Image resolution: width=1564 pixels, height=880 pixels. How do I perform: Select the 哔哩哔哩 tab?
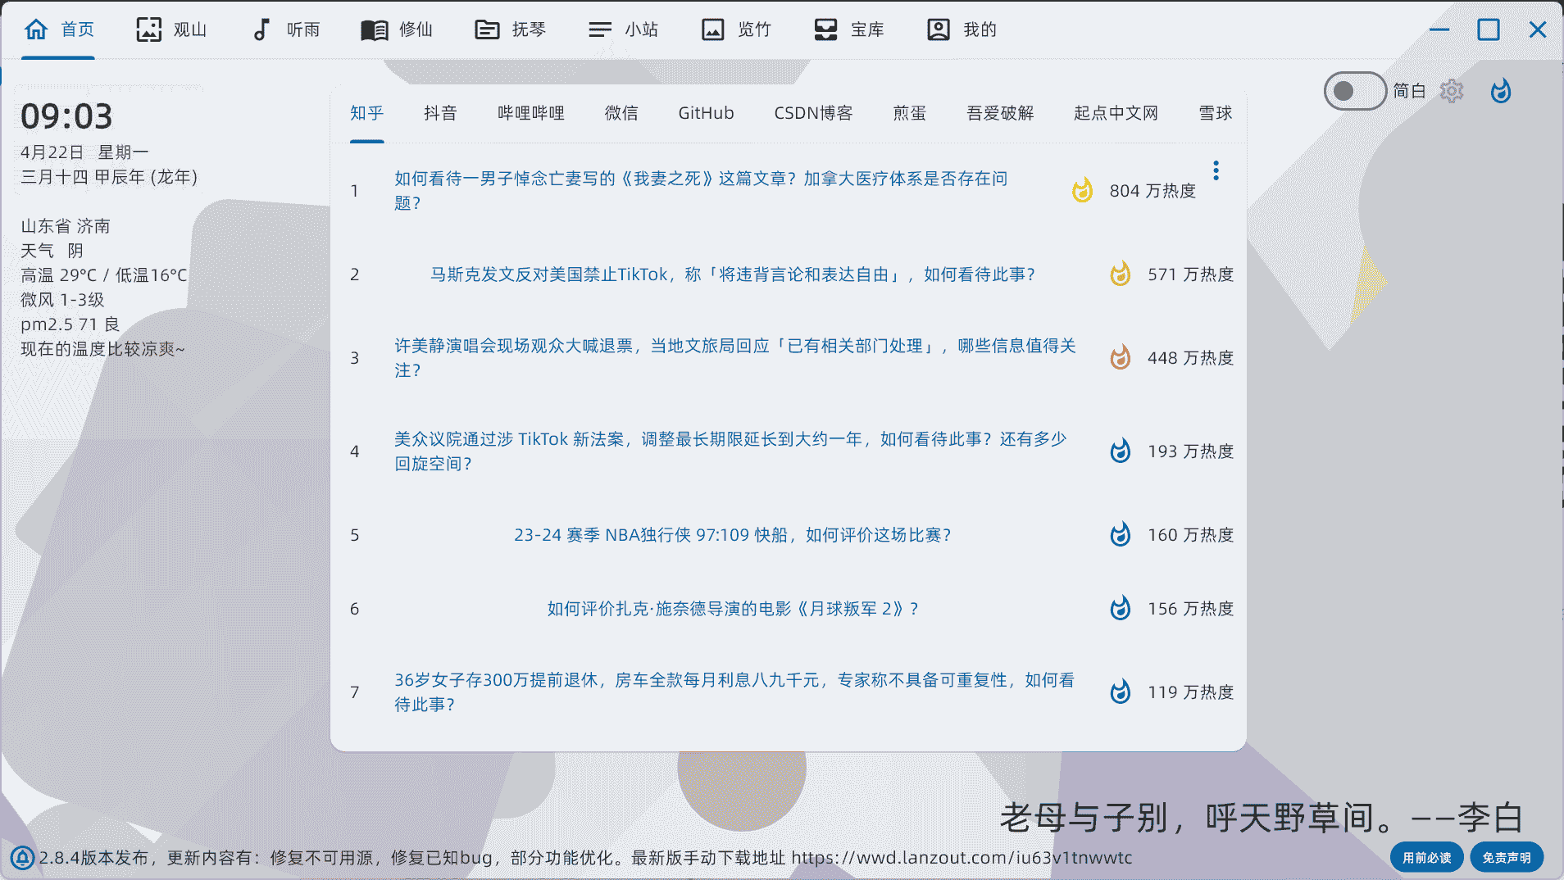point(531,113)
